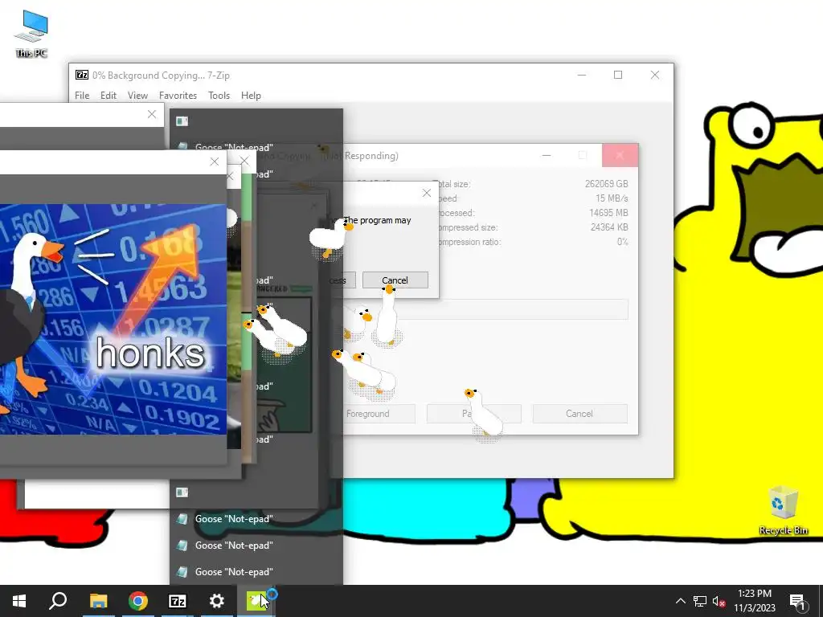Image resolution: width=823 pixels, height=617 pixels.
Task: Switch to 7-Zip via its taskbar icon
Action: pyautogui.click(x=178, y=601)
